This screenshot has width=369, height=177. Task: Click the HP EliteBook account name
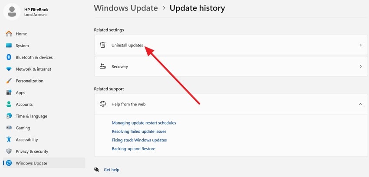point(36,10)
